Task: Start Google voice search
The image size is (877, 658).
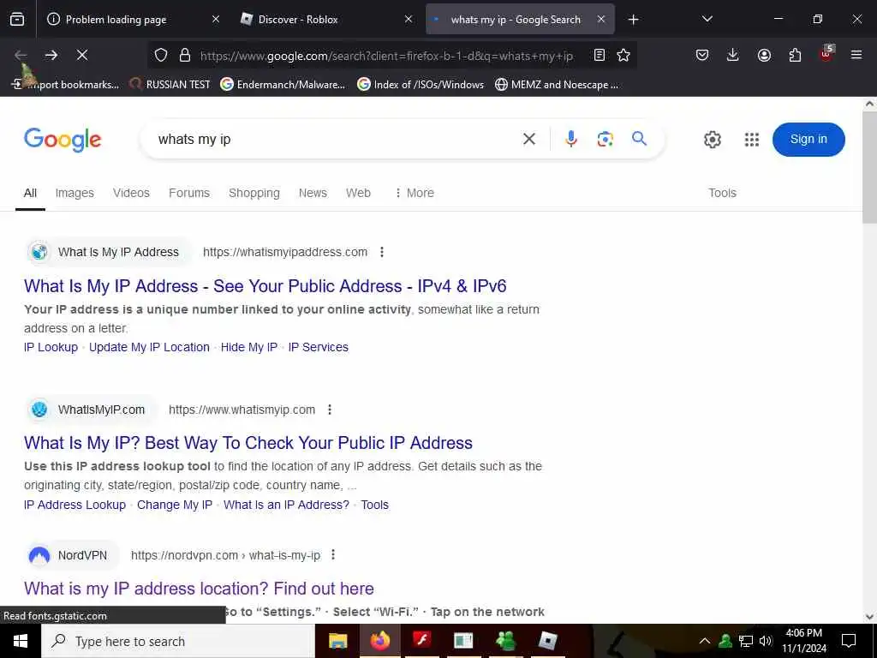Action: click(x=571, y=139)
